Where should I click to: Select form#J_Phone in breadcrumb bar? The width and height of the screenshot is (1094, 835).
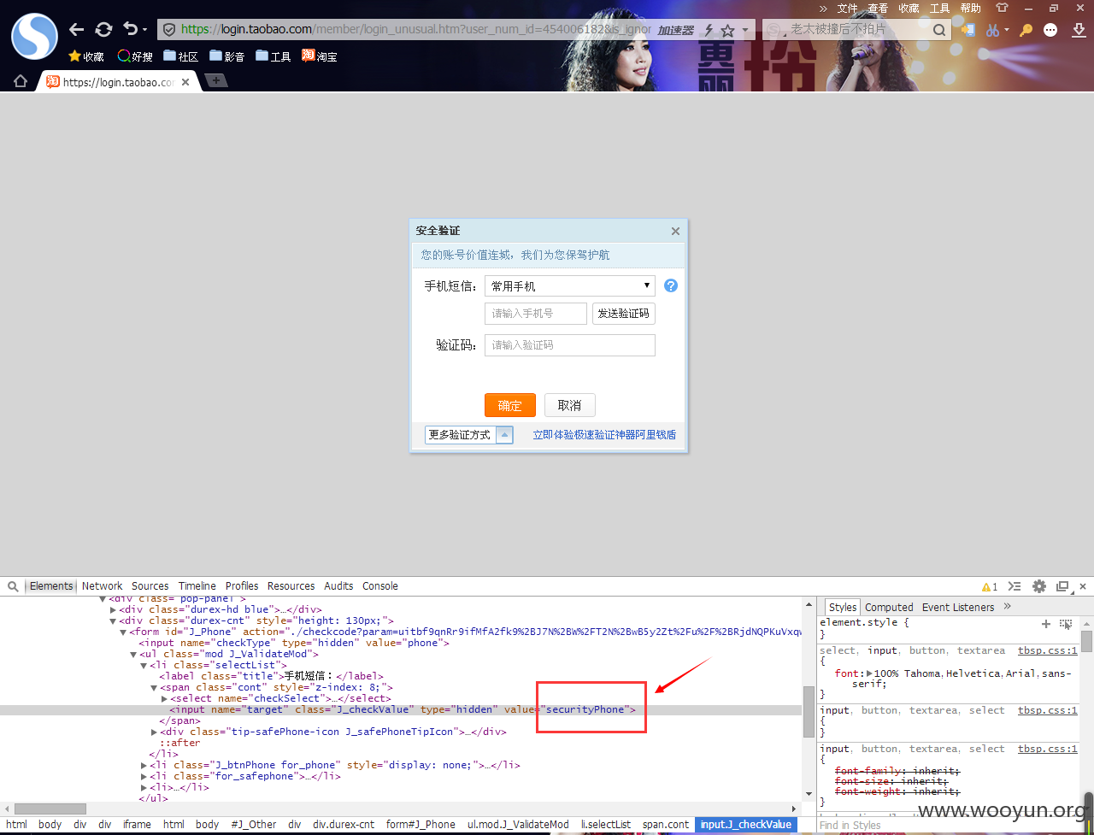(421, 825)
